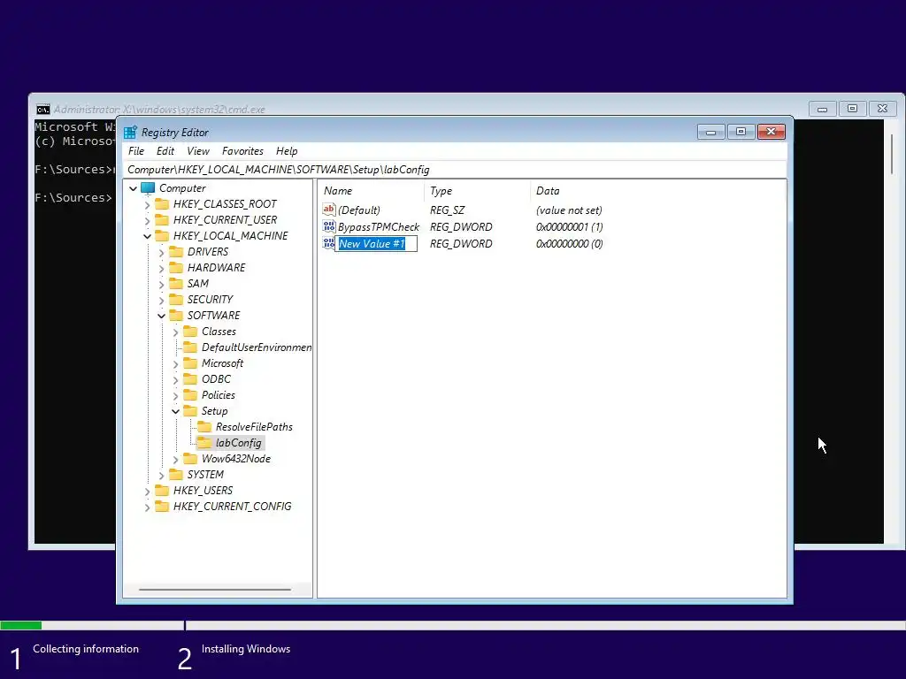The image size is (906, 679).
Task: Select the ResolveFilePaths key label
Action: pyautogui.click(x=254, y=427)
